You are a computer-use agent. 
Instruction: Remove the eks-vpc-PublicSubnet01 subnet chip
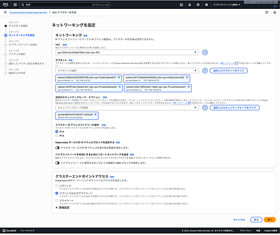tap(119, 77)
